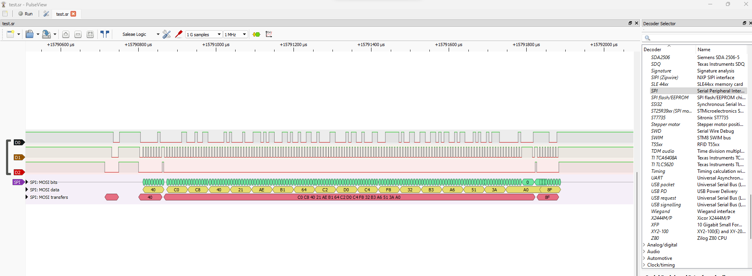Expand the Audio category

click(644, 252)
